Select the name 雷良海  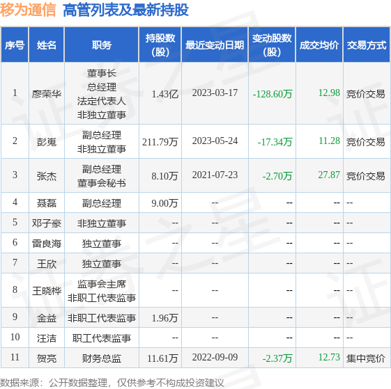tap(47, 244)
